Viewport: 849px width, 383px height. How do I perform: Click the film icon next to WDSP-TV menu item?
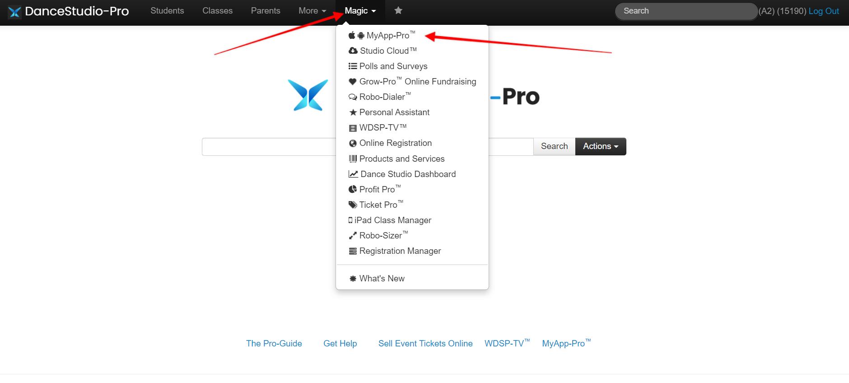point(353,128)
